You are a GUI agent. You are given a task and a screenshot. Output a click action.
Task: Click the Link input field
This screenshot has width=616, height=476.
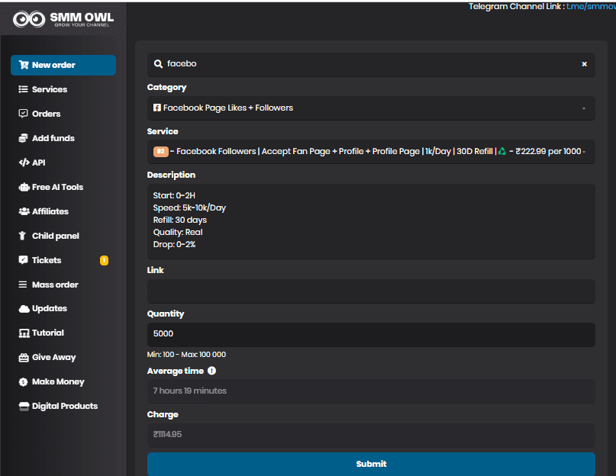[370, 291]
